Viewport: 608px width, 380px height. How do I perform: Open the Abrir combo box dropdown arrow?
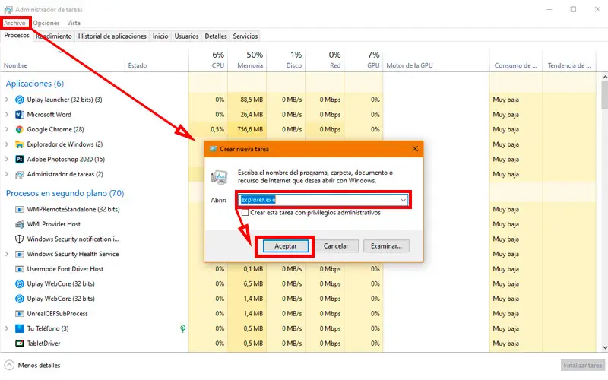[x=404, y=200]
